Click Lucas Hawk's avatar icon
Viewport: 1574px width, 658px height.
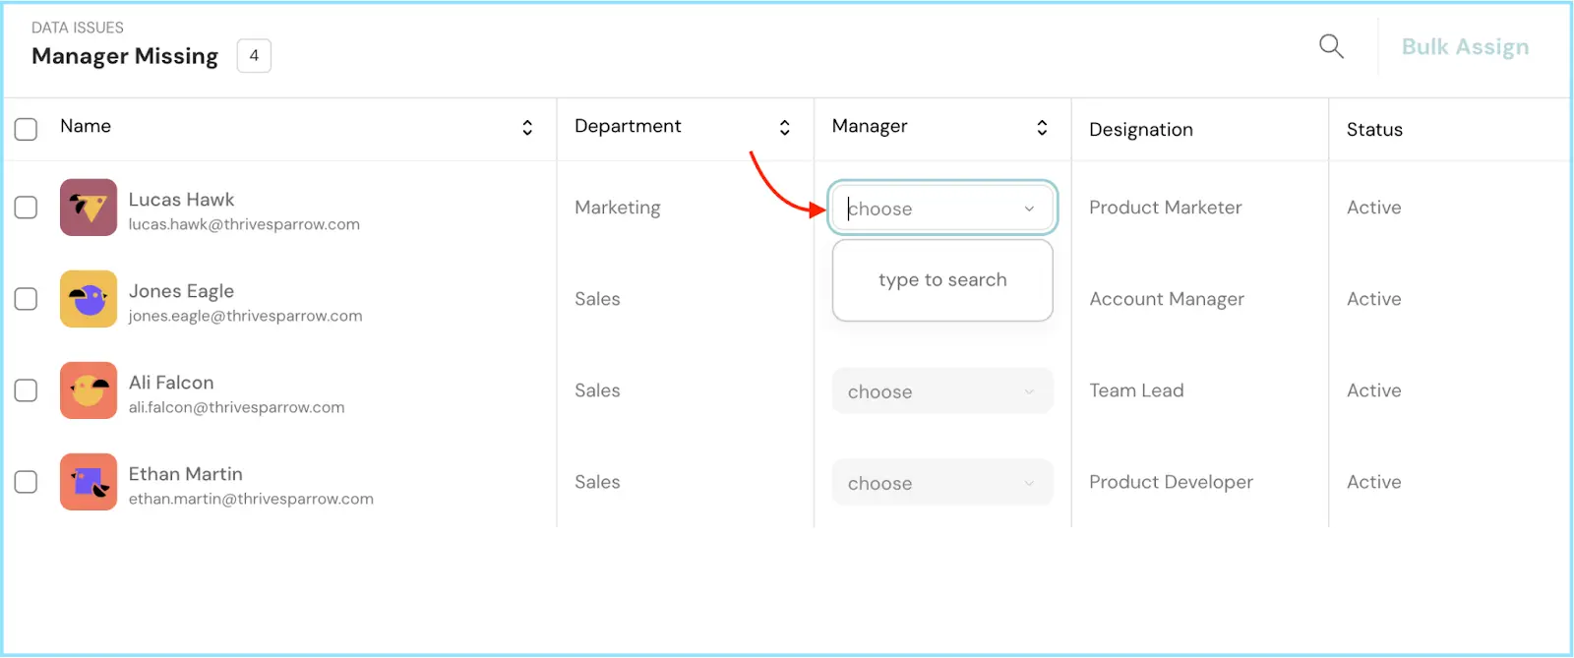(89, 208)
